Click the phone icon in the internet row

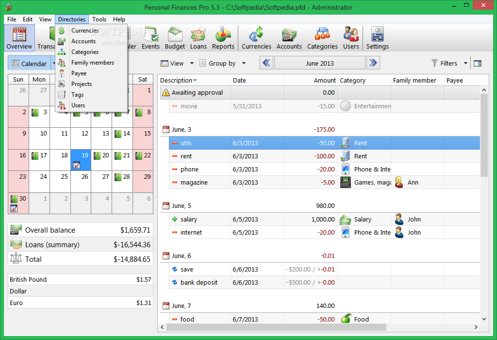(346, 233)
